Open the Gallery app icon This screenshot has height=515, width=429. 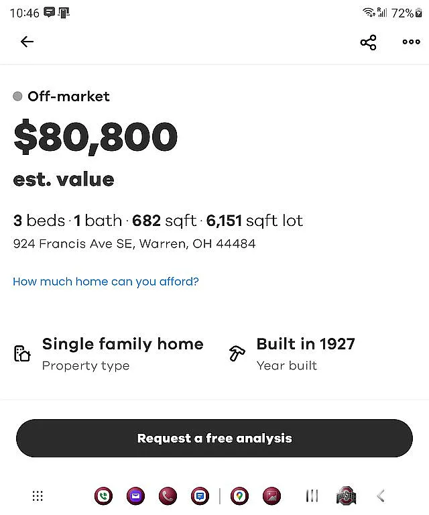(271, 496)
